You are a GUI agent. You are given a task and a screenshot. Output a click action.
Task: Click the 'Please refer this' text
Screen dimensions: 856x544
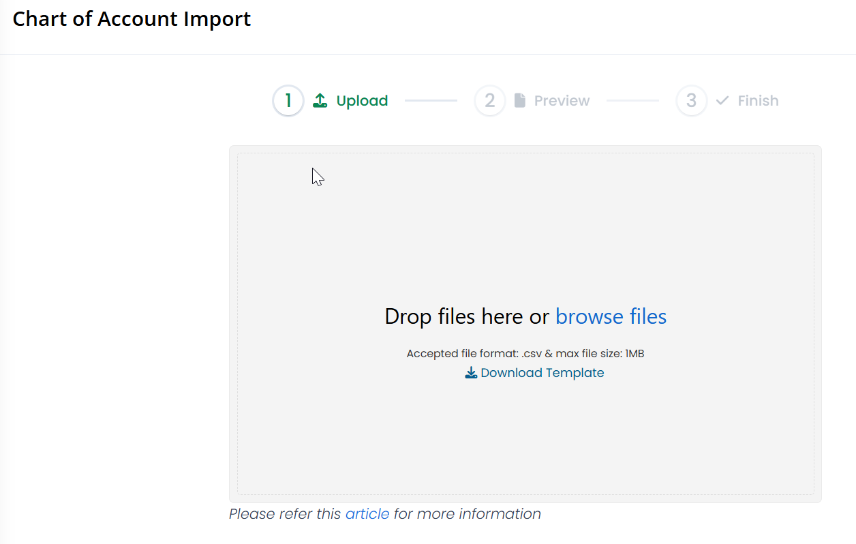pyautogui.click(x=285, y=514)
